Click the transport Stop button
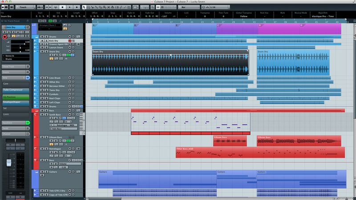This screenshot has width=356, height=200. click(62, 7)
